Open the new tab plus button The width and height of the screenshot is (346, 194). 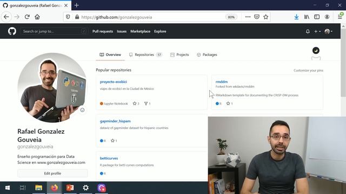coord(77,5)
